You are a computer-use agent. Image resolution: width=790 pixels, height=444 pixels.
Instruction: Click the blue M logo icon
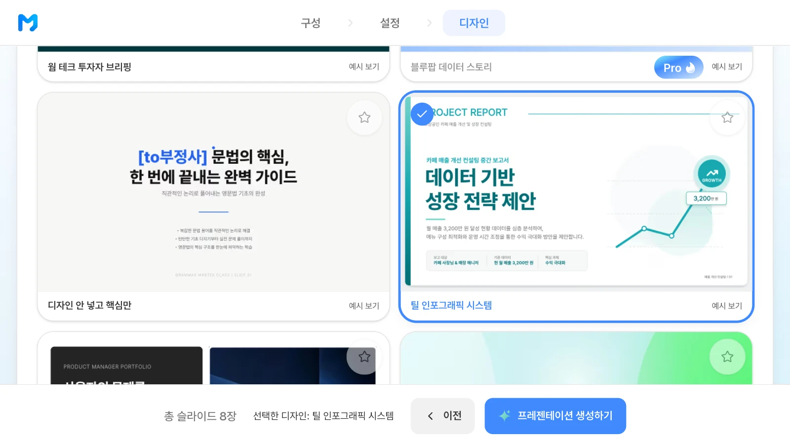pyautogui.click(x=28, y=23)
